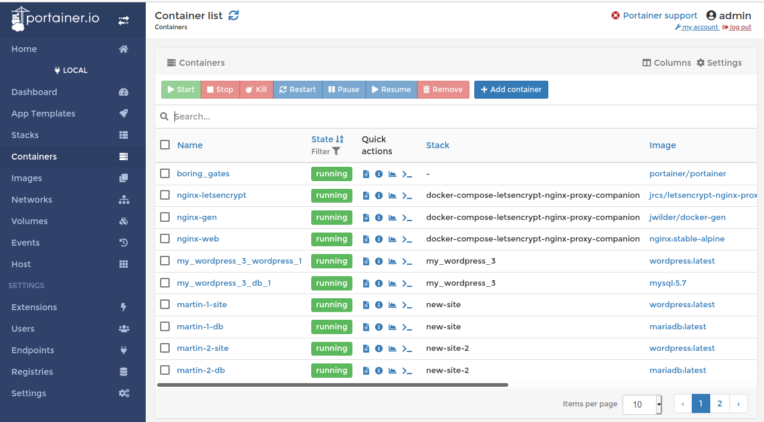This screenshot has width=764, height=422.
Task: Toggle the select-all containers checkbox
Action: [165, 145]
